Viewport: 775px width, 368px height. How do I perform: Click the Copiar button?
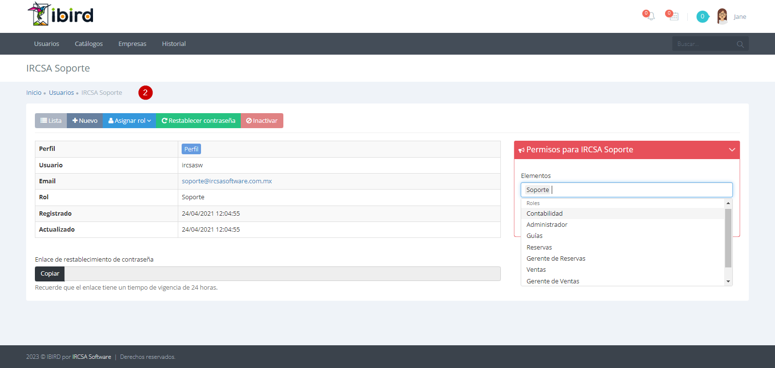point(50,274)
